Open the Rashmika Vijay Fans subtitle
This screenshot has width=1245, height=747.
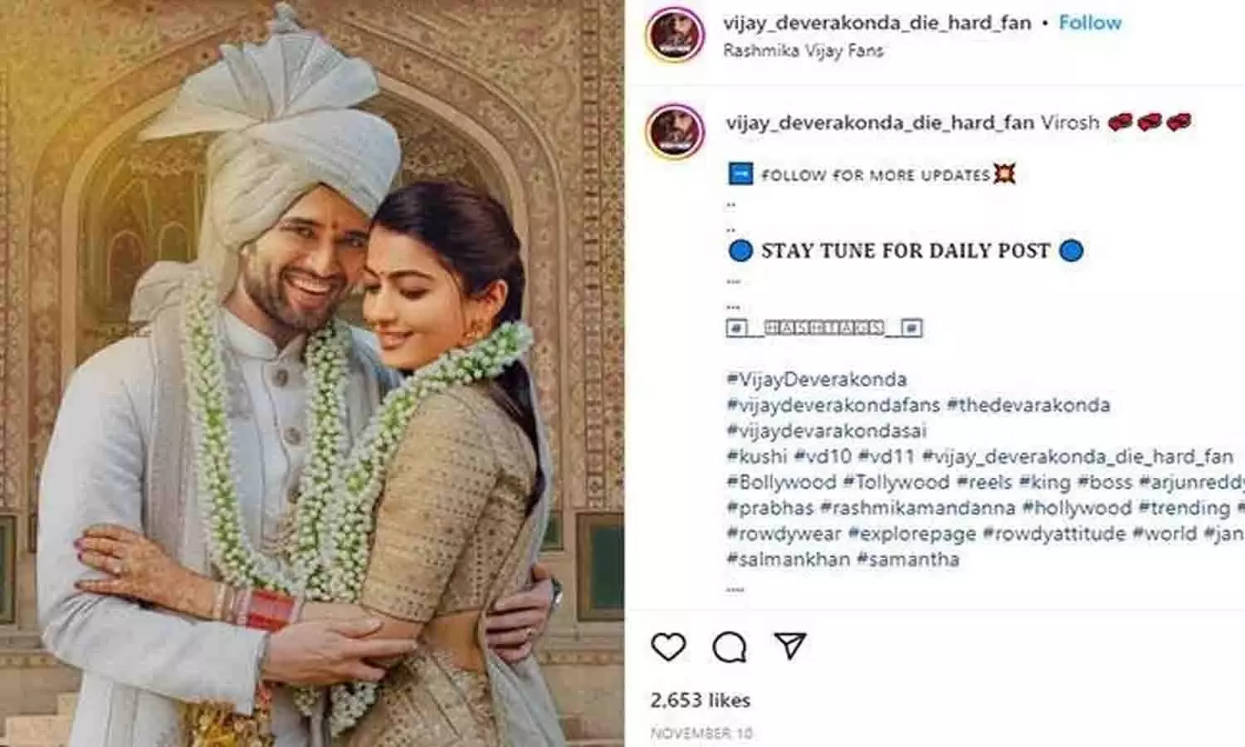(x=803, y=51)
